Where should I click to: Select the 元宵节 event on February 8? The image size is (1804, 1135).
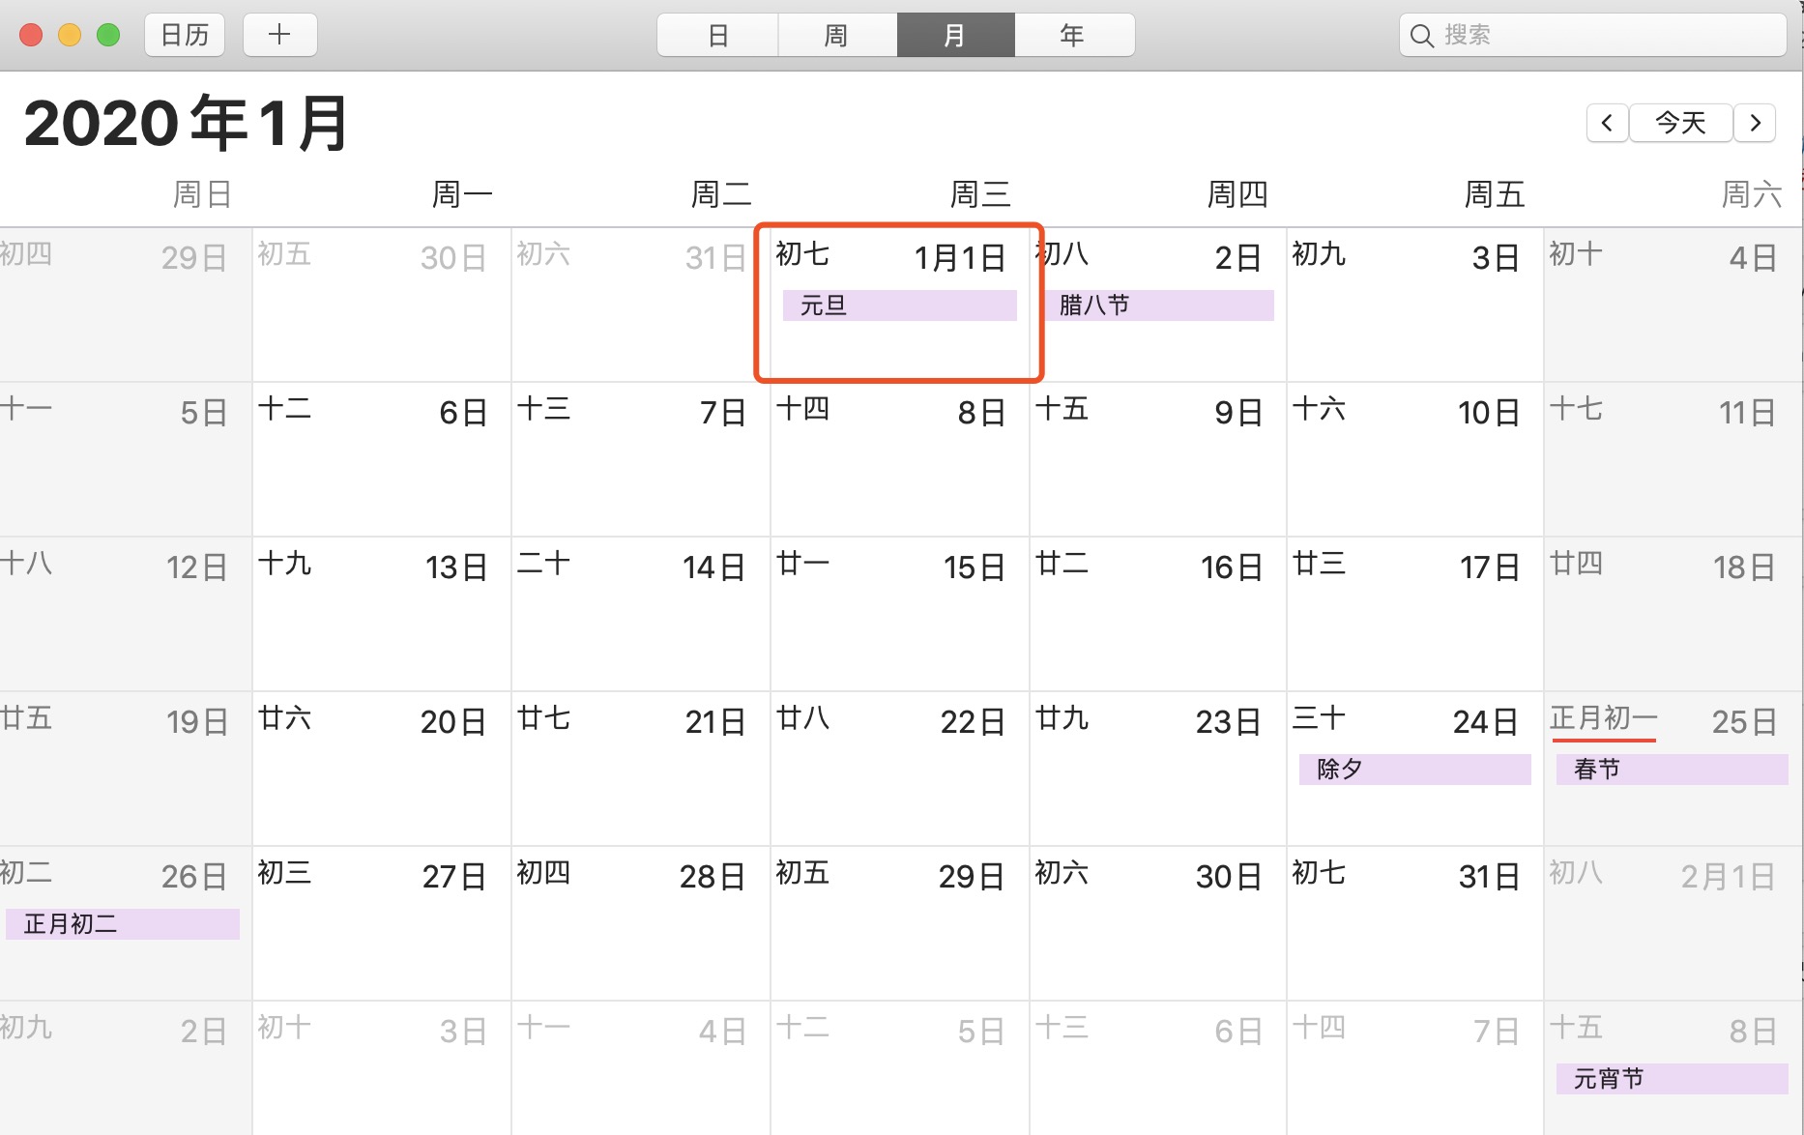(1672, 1079)
